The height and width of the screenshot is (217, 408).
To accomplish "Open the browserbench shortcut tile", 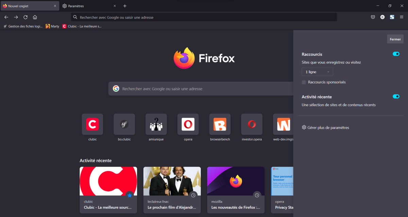I will point(220,124).
